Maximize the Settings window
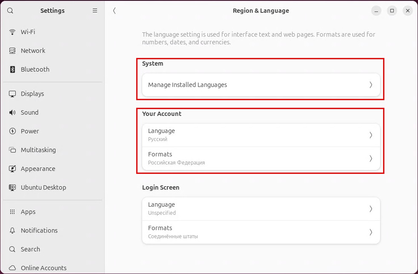 (392, 11)
